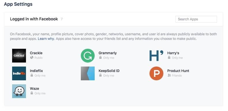Screen dimensions: 228x111
Task: Open the Waze app icon
Action: click(x=19, y=91)
